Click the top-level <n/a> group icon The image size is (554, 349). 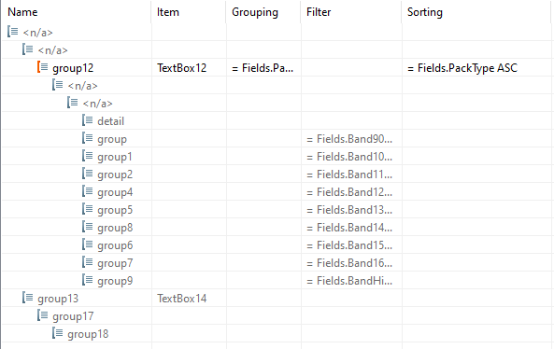pos(13,32)
